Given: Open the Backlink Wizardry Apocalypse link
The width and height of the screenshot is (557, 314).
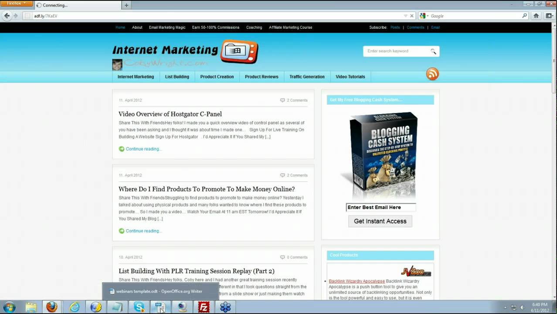Looking at the screenshot, I should tap(357, 281).
